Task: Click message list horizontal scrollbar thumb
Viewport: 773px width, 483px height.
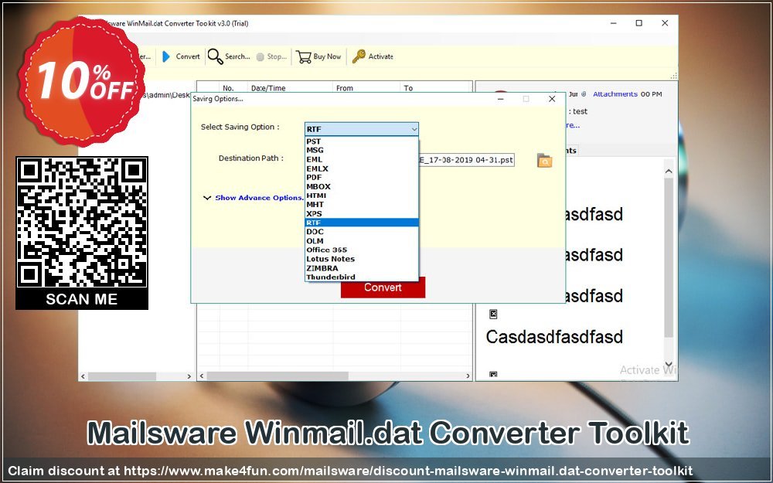Action: 278,376
